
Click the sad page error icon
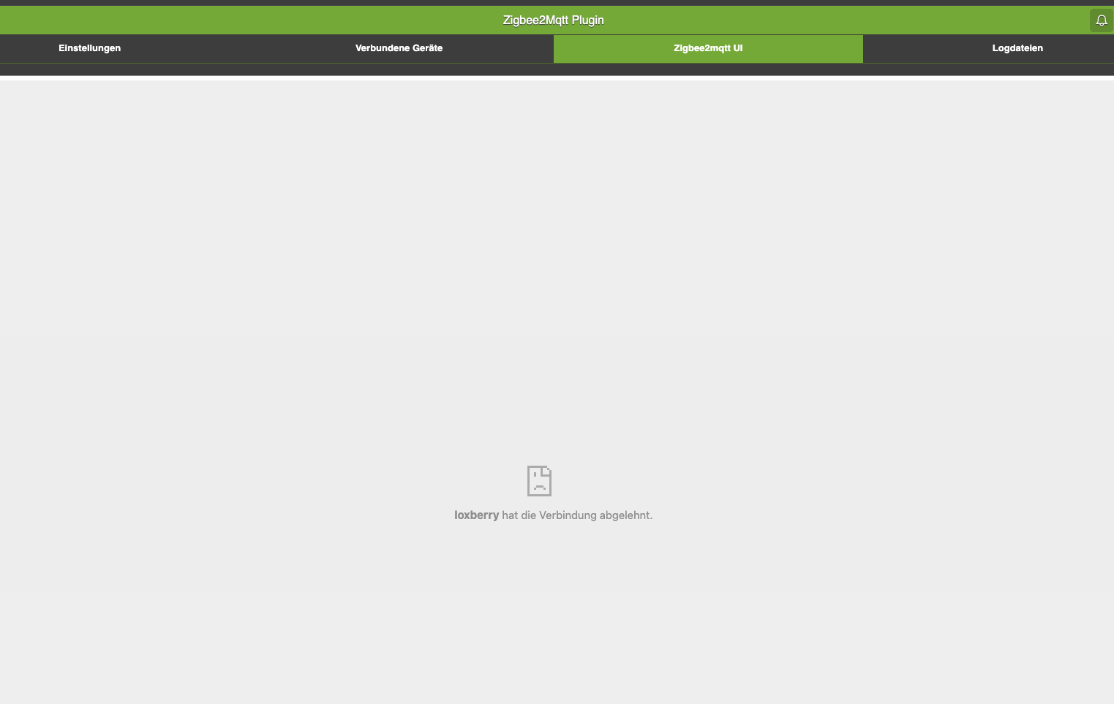(x=539, y=481)
